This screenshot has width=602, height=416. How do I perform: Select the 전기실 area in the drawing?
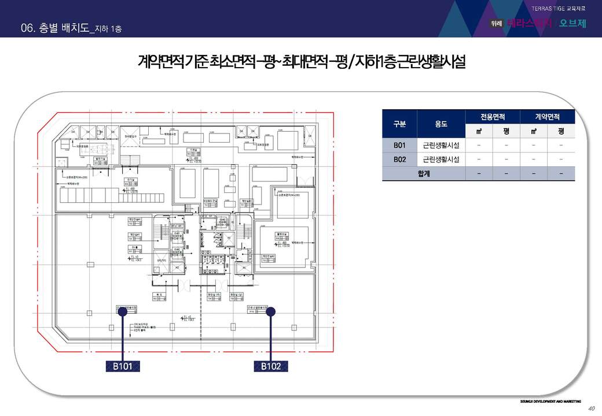click(x=130, y=180)
